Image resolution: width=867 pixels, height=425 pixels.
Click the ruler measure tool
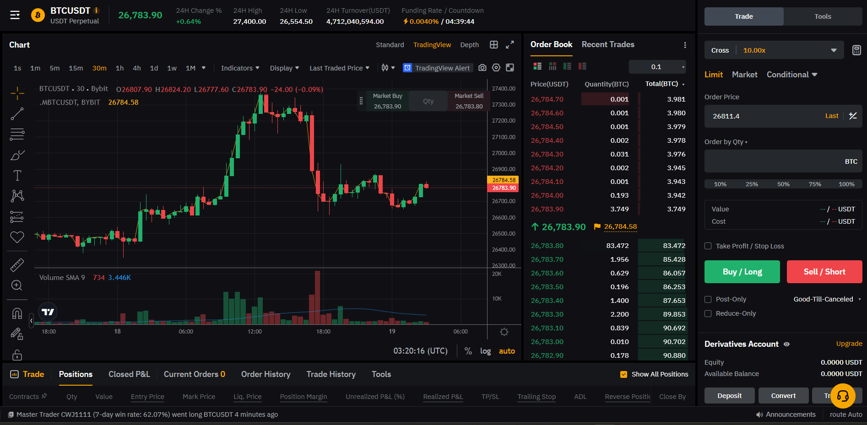17,265
